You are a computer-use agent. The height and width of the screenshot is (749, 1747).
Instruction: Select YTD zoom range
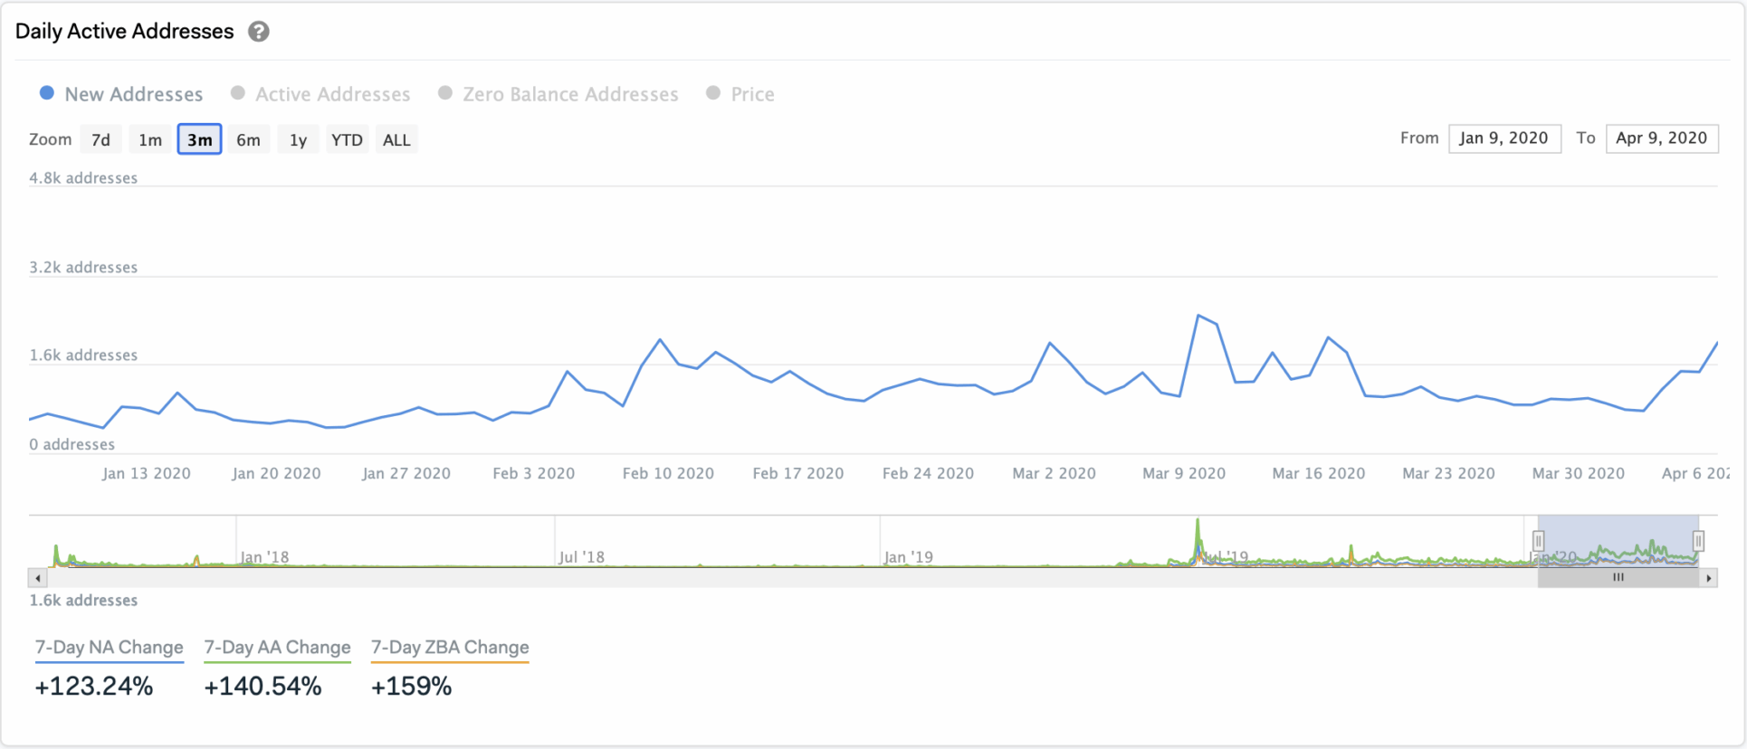pos(347,139)
